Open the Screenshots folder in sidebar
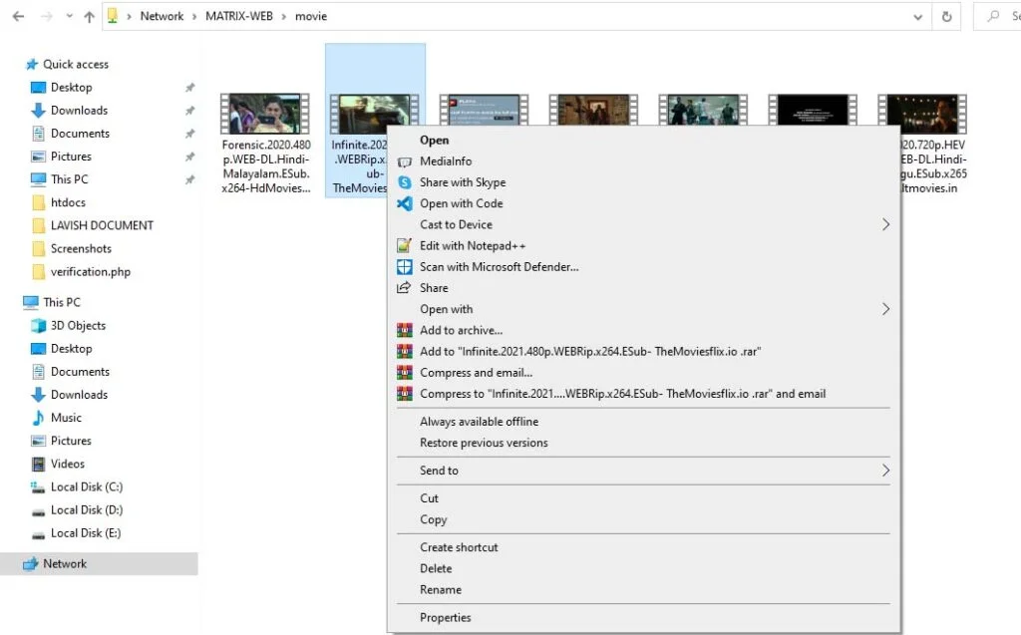This screenshot has height=635, width=1021. pos(81,249)
